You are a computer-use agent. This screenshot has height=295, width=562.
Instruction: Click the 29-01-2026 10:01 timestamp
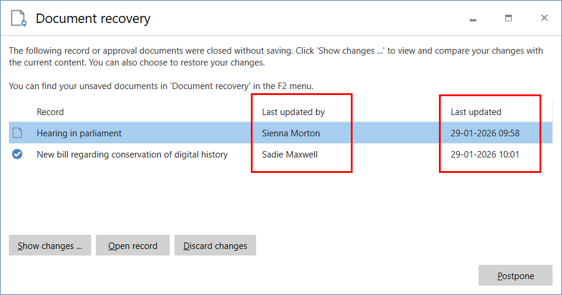(x=485, y=155)
